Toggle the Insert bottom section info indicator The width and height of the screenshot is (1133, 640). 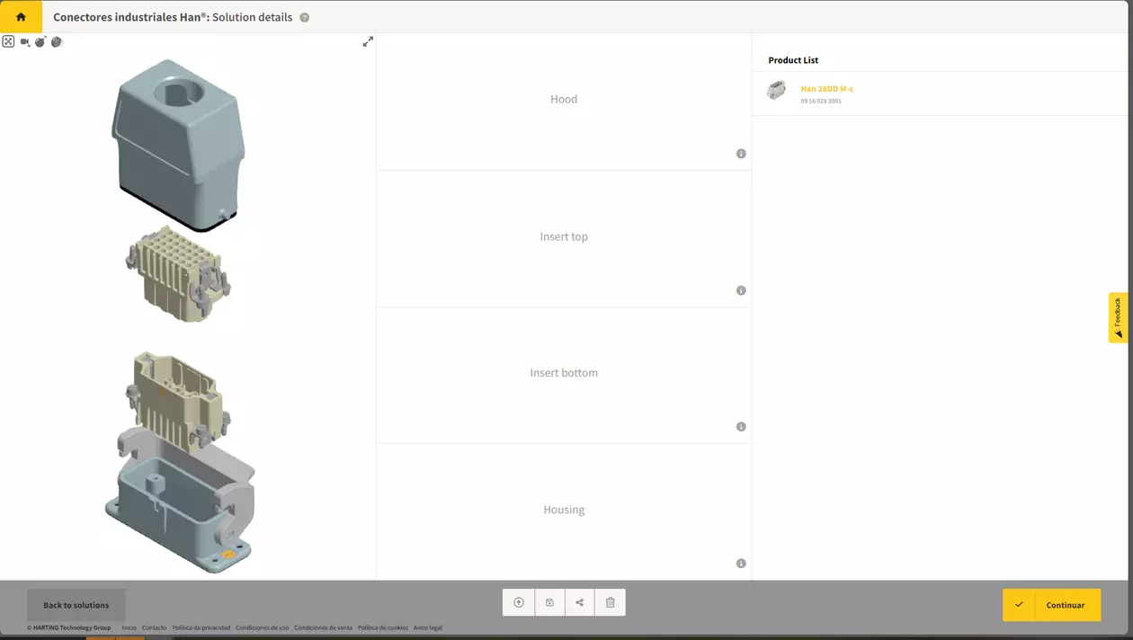click(x=741, y=426)
